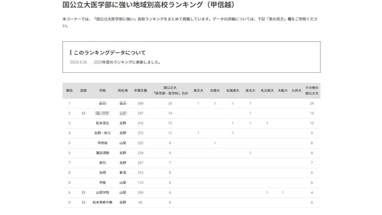Click graduate count 272

pyautogui.click(x=141, y=133)
